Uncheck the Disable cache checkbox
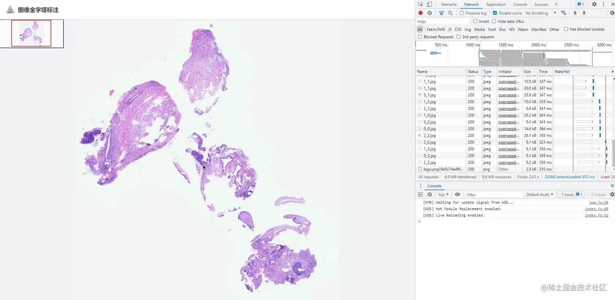The image size is (615, 300). pos(495,13)
